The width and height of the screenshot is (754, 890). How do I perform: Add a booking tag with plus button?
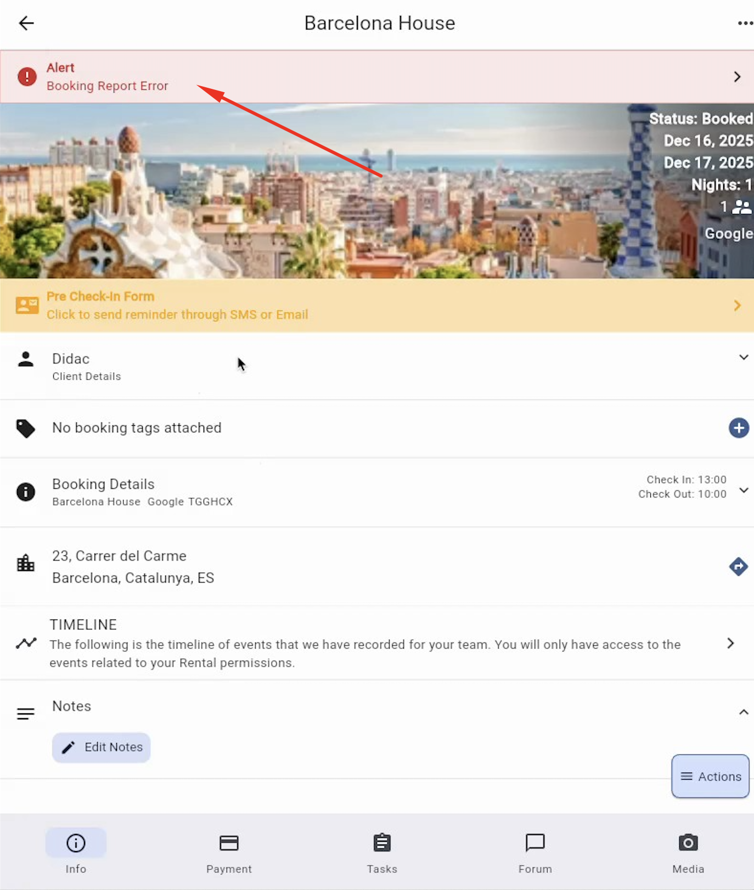pyautogui.click(x=739, y=428)
